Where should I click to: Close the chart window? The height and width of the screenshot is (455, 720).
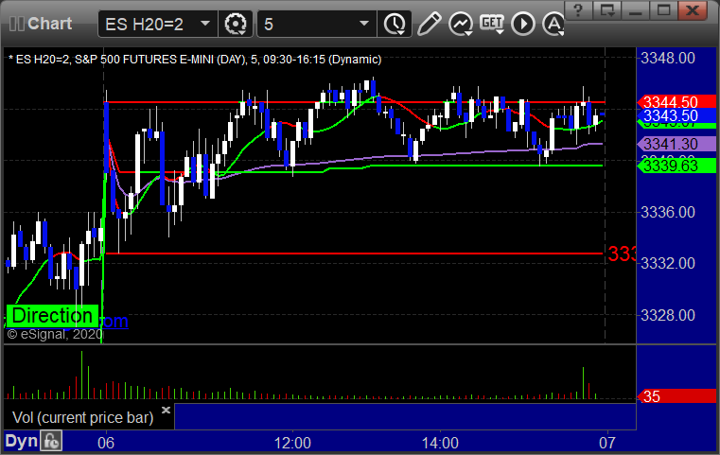click(693, 9)
